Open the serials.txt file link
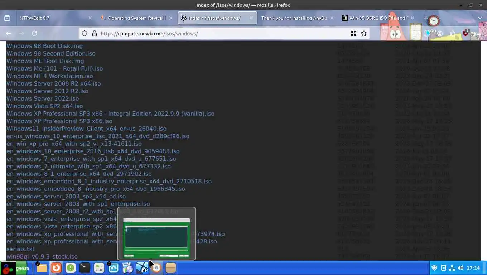 point(20,249)
